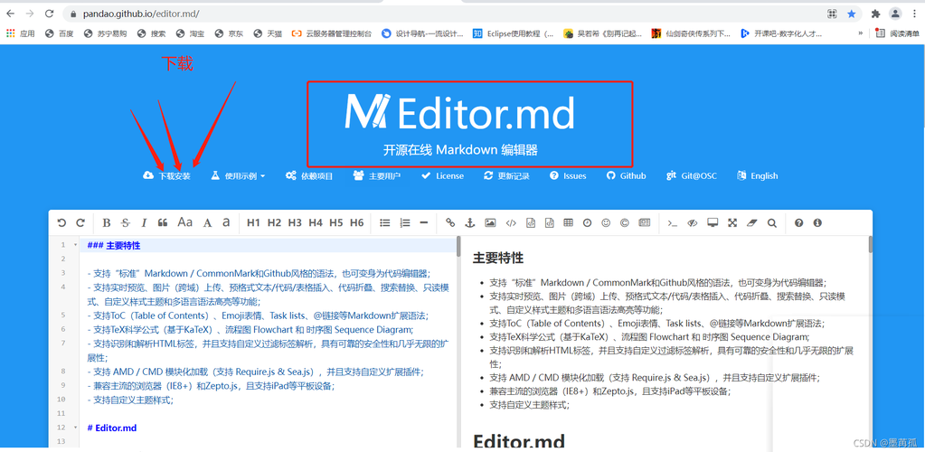Open go-to-line with the terminal icon
The width and height of the screenshot is (925, 452).
[x=673, y=223]
